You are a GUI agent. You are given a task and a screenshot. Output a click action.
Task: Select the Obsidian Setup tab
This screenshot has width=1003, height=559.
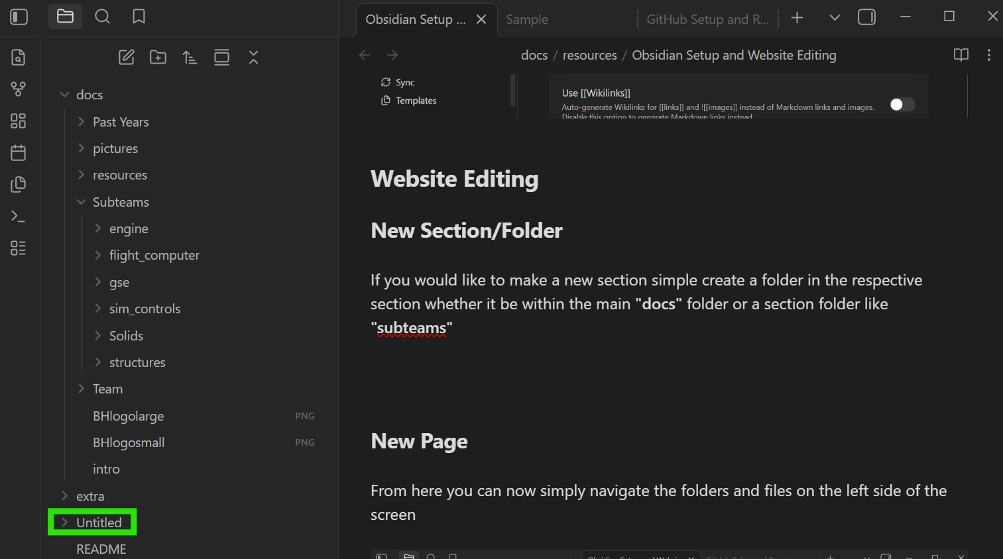coord(416,19)
